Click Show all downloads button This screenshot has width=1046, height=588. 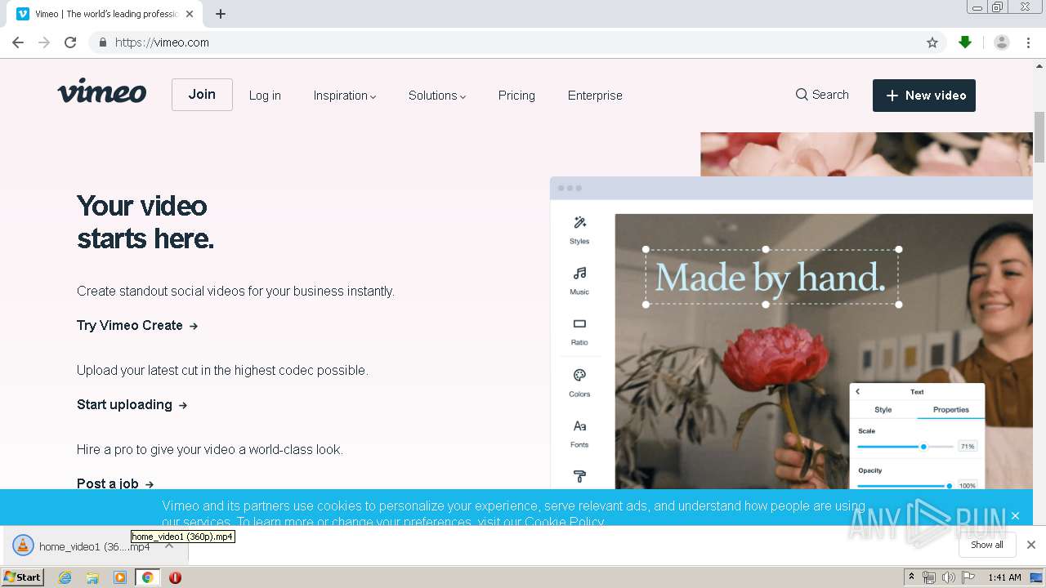(987, 545)
